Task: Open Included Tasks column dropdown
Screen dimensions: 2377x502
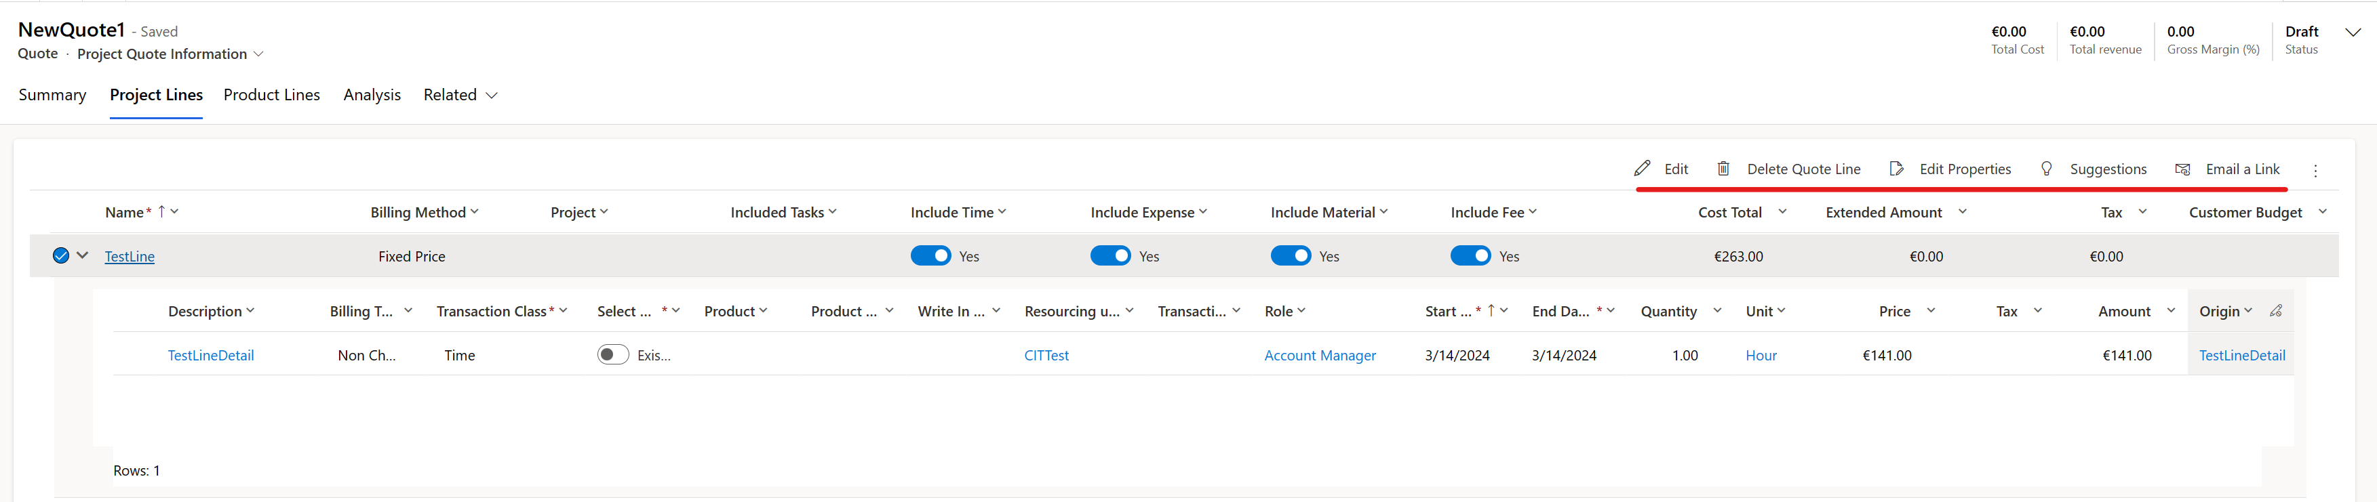Action: tap(832, 212)
